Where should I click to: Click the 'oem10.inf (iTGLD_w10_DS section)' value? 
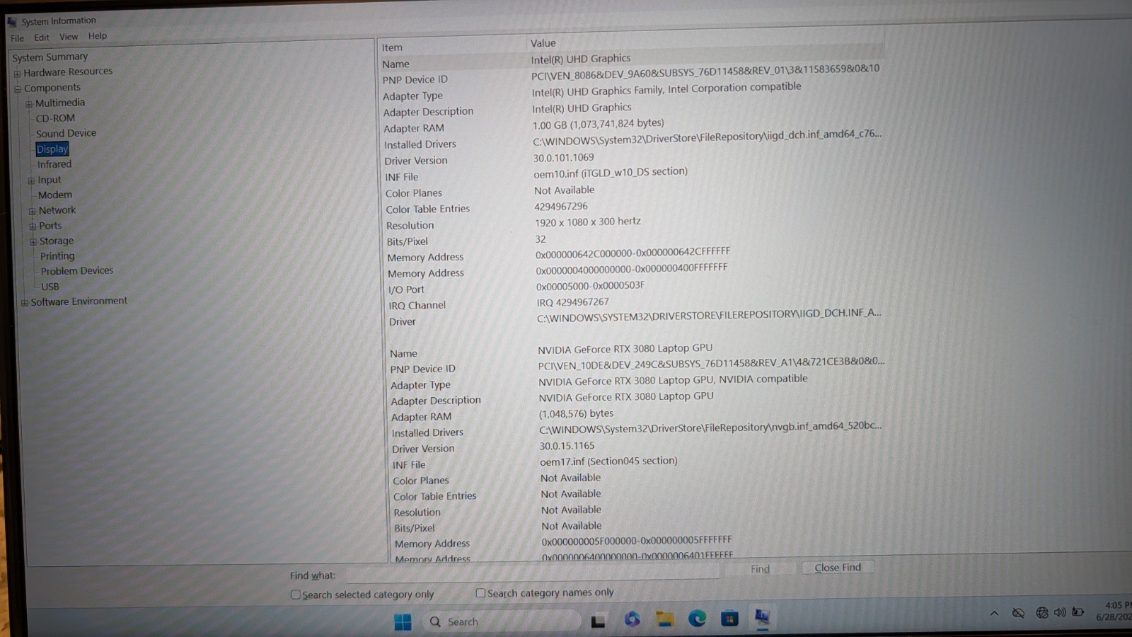[611, 173]
